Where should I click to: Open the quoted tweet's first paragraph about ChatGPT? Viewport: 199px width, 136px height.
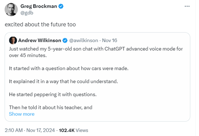pos(96,52)
